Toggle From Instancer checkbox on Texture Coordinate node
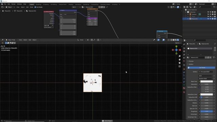Image resolution: width=217 pixels, height=122 pixels. [x=45, y=27]
